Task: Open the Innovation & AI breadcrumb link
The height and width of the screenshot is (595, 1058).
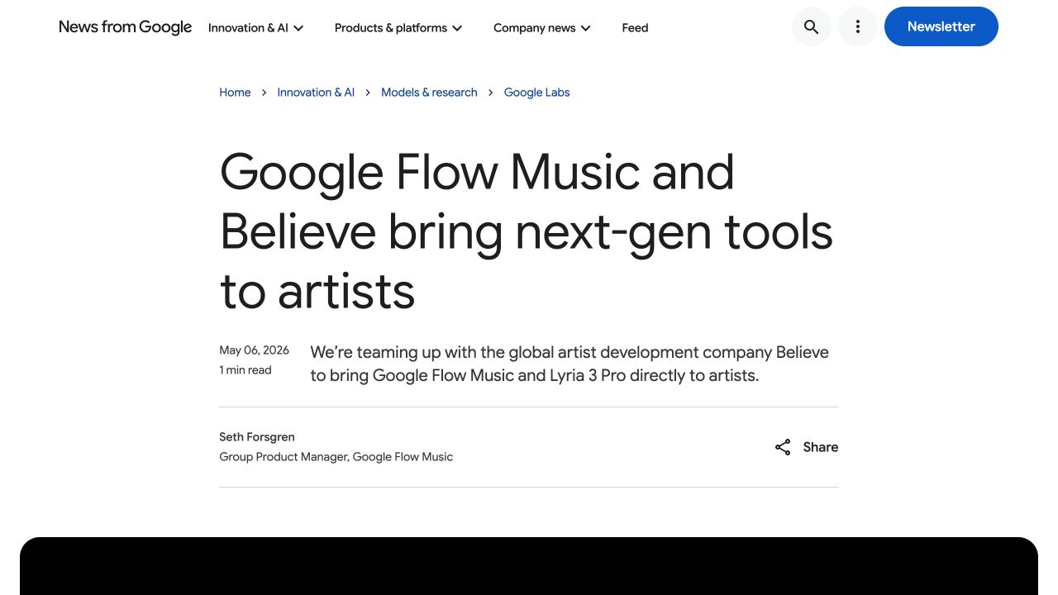Action: [316, 93]
